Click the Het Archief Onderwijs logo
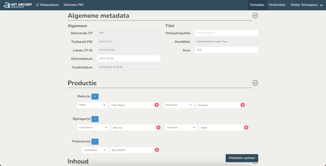 [18, 5]
